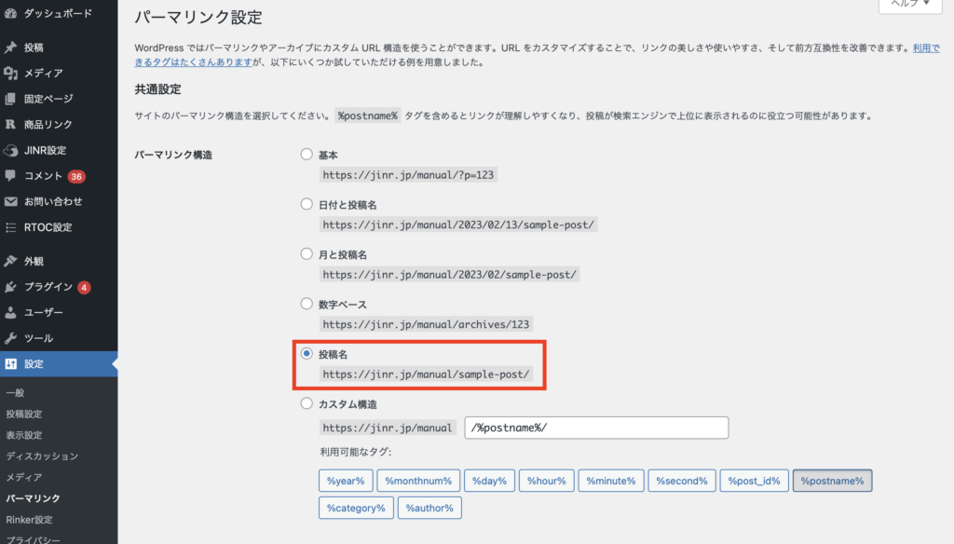This screenshot has height=544, width=954.
Task: Open the 一般 settings submenu item
Action: [15, 393]
